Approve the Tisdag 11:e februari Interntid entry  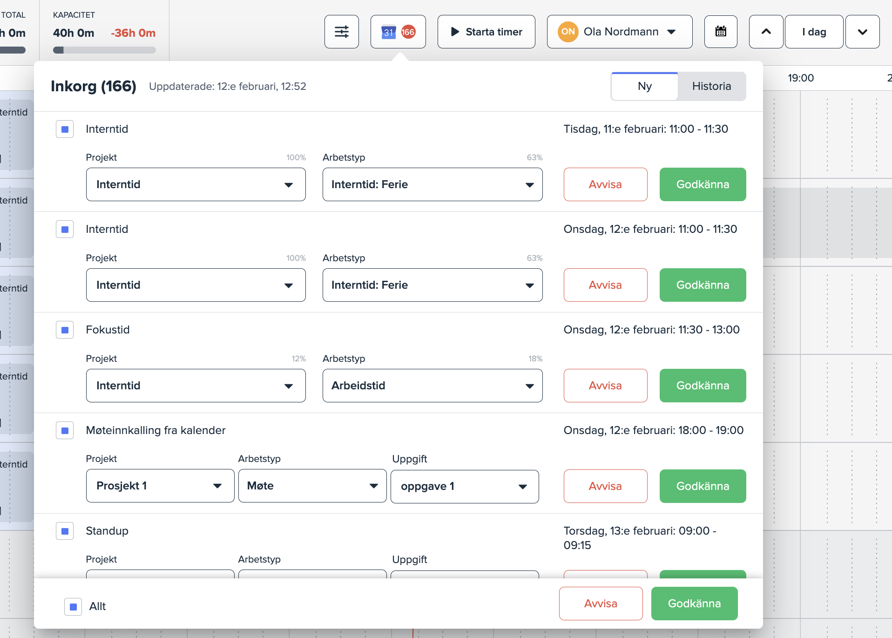tap(703, 184)
